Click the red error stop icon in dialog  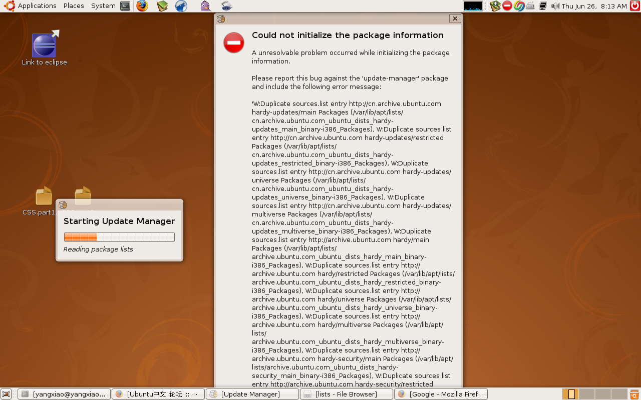coord(234,42)
